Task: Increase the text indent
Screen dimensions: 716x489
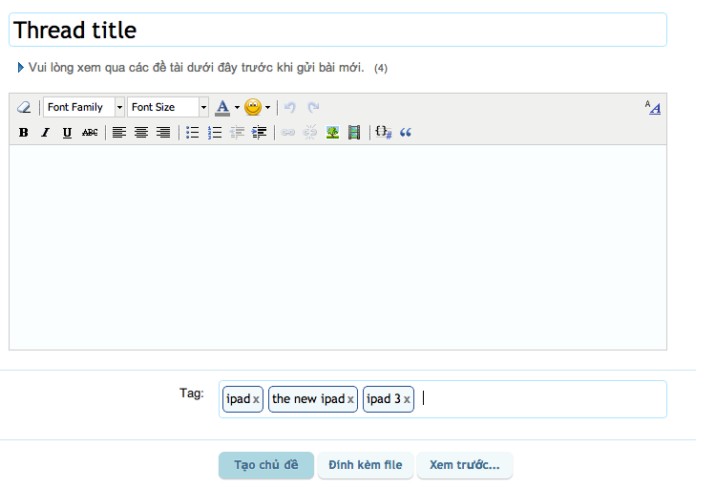Action: tap(259, 133)
